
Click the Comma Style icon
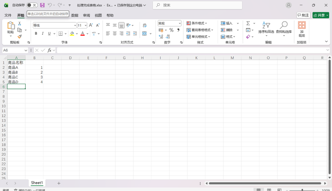point(178,30)
